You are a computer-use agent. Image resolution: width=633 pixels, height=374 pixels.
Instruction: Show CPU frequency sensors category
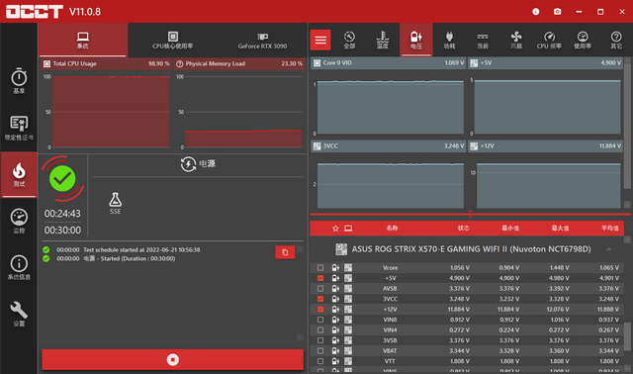549,40
